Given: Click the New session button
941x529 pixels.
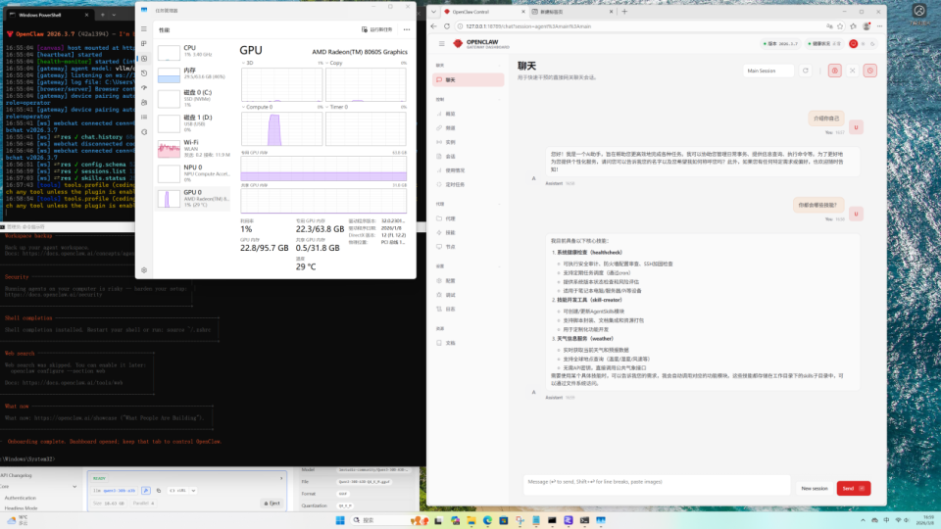Looking at the screenshot, I should tap(814, 488).
